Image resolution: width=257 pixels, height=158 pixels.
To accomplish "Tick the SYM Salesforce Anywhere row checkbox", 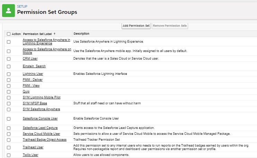I will (9, 109).
